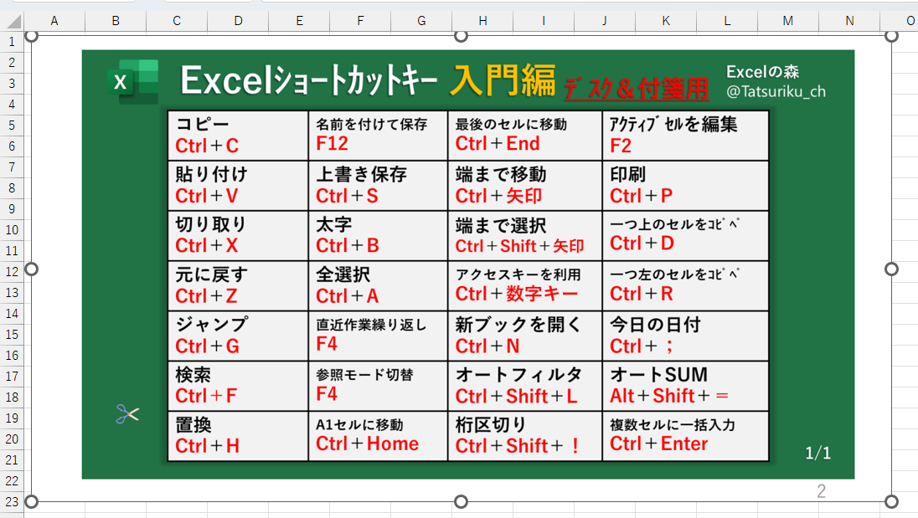Select row 8 header
Viewport: 918px width, 518px height.
click(x=12, y=188)
